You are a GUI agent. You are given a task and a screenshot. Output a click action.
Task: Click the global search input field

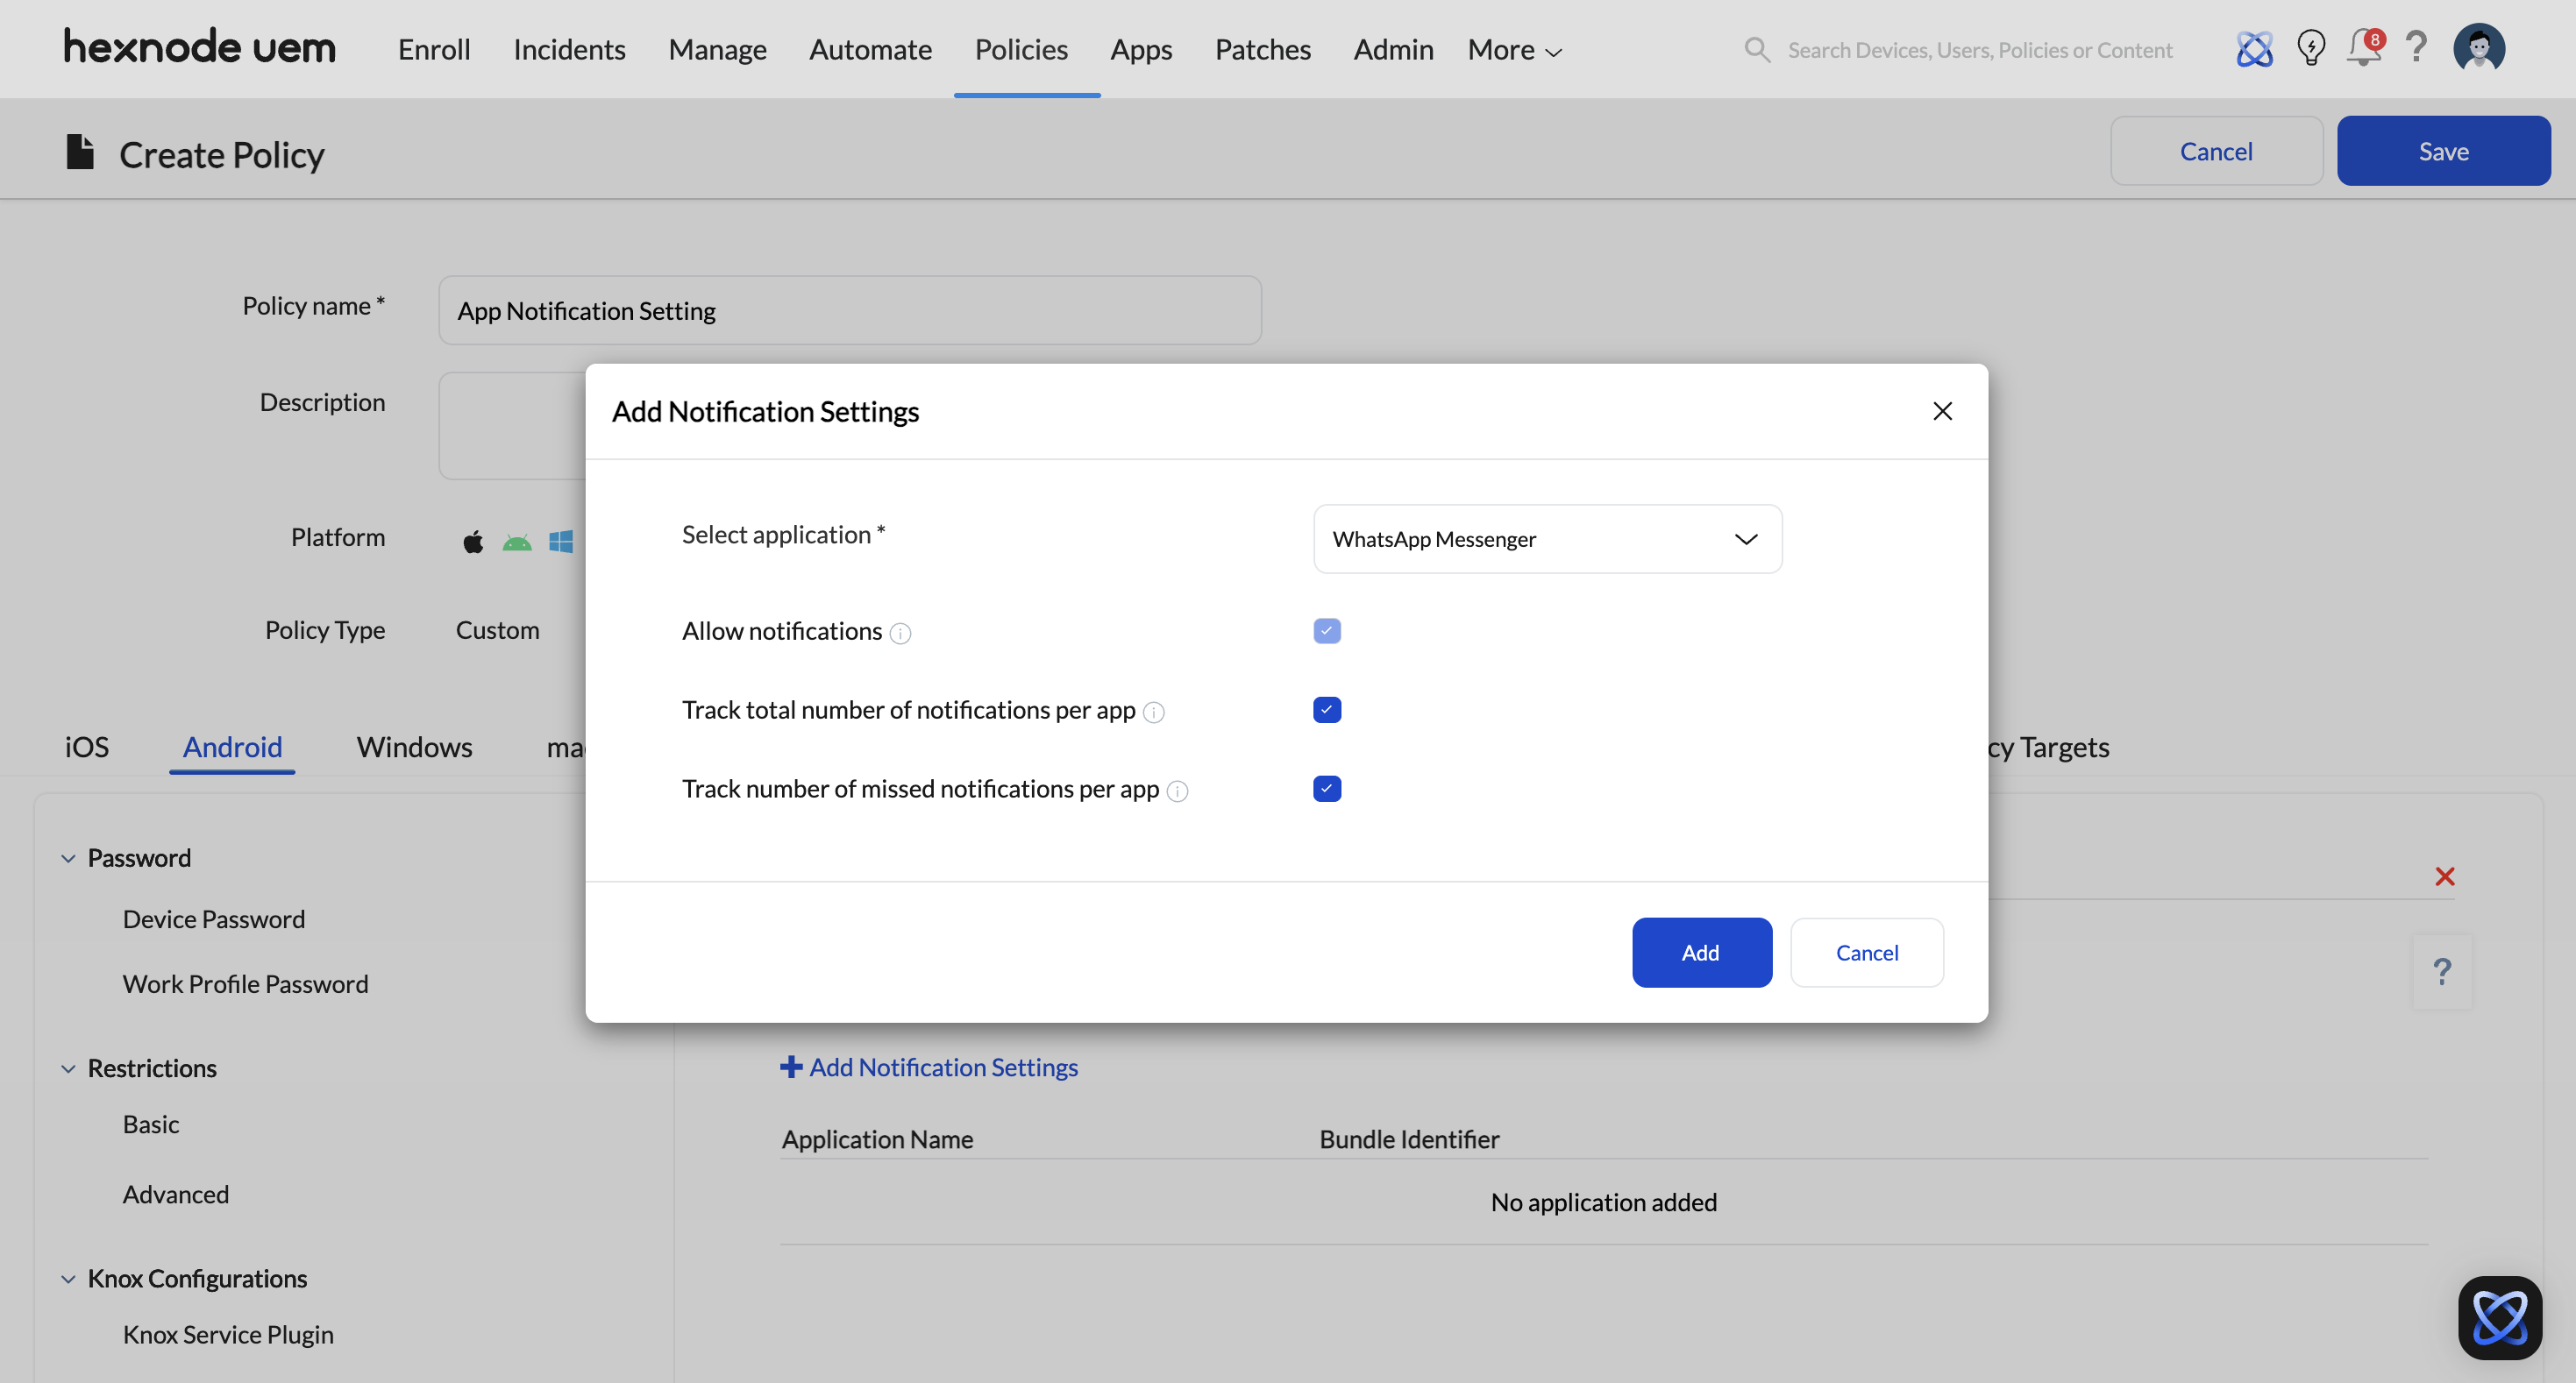click(x=1979, y=50)
